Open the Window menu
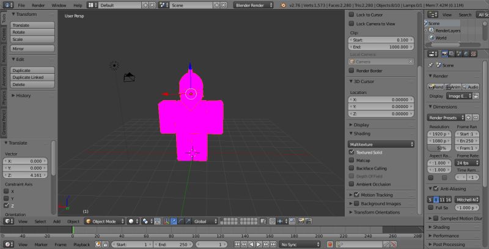Screen dimensions: 489x249 point(59,5)
